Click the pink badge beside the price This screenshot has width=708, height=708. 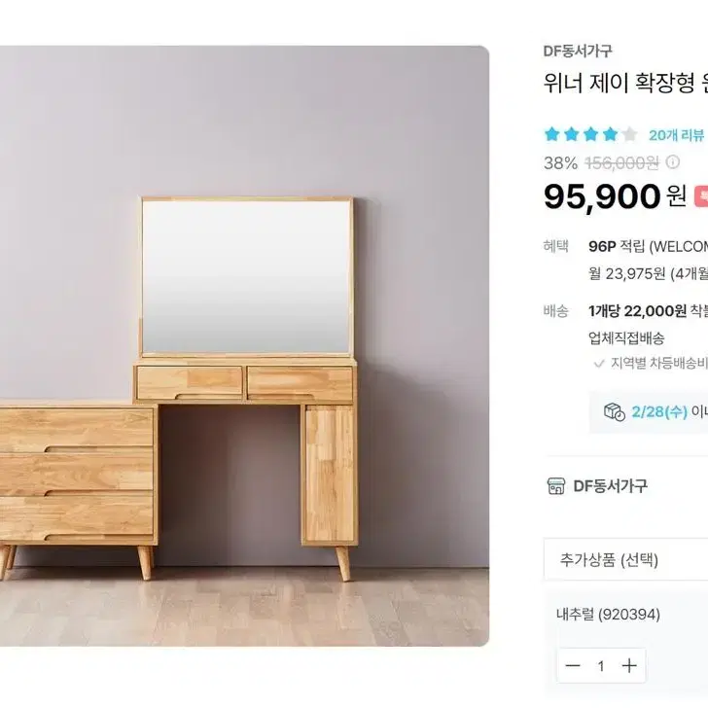point(701,196)
